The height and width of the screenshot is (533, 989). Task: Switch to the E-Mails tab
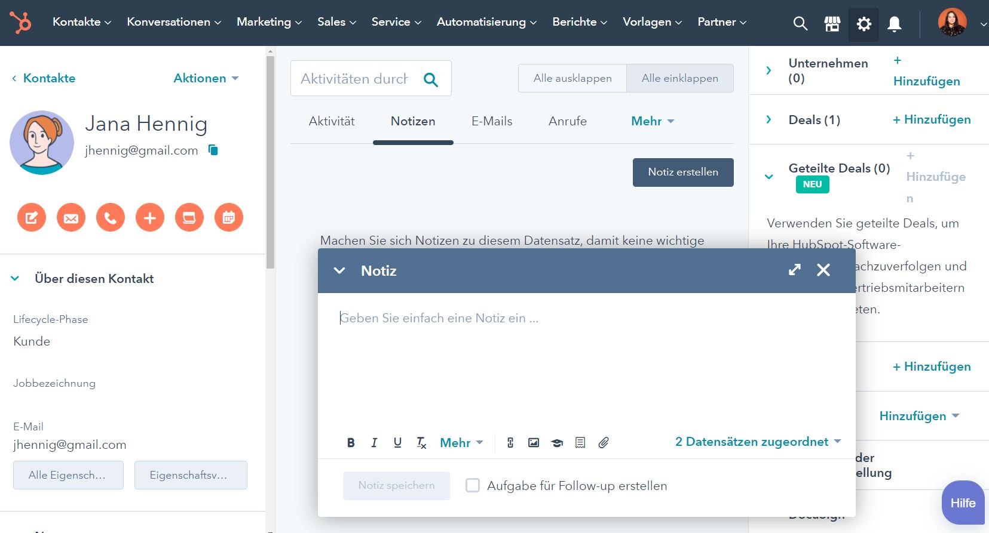click(492, 121)
